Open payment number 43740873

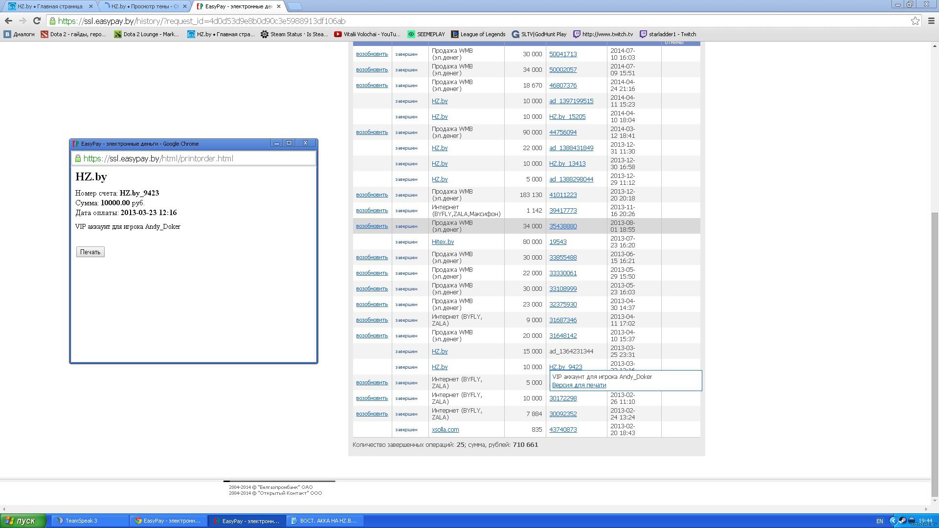pyautogui.click(x=563, y=429)
